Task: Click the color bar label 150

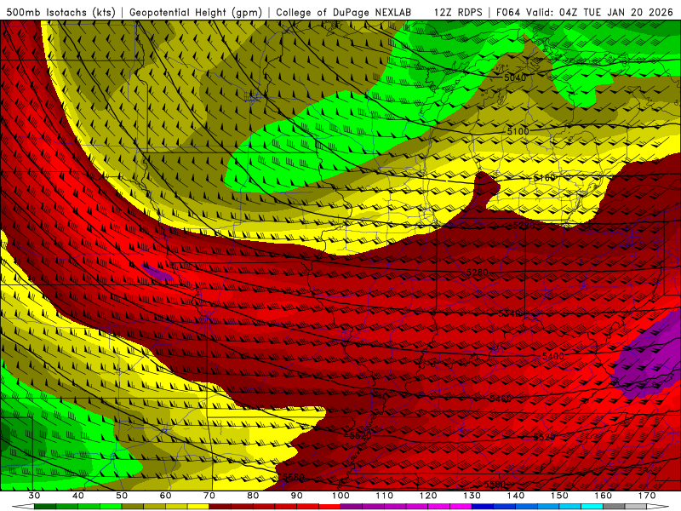Action: (x=559, y=496)
